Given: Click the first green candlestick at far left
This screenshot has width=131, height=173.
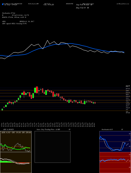Looking at the screenshot, I should (2, 110).
